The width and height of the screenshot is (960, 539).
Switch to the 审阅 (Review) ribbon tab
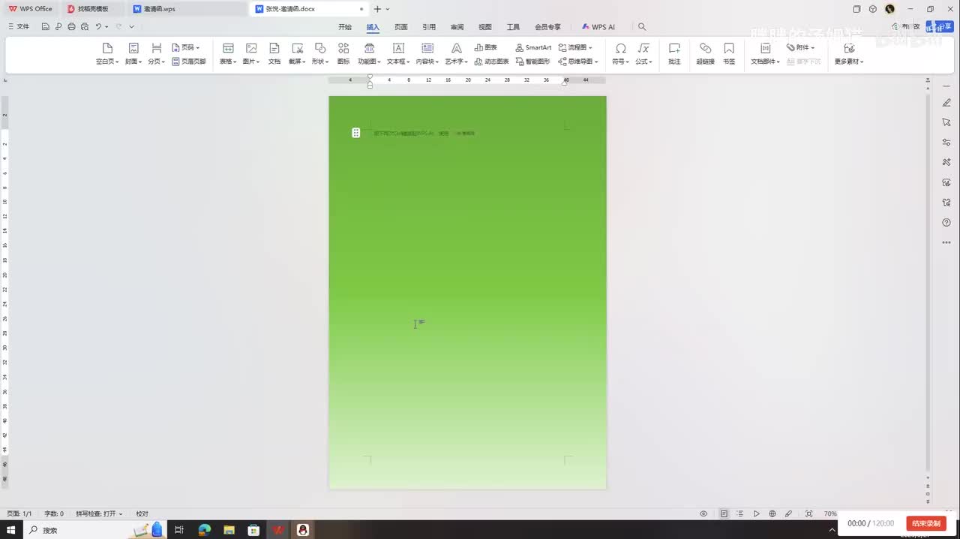pyautogui.click(x=457, y=27)
